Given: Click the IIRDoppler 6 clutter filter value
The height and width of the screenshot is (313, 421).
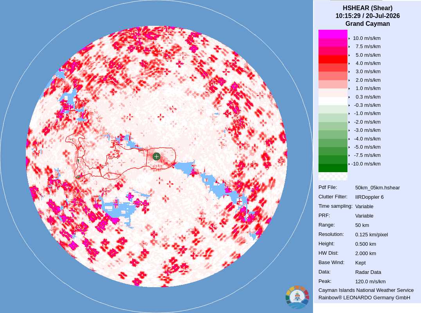Looking at the screenshot, I should [369, 197].
